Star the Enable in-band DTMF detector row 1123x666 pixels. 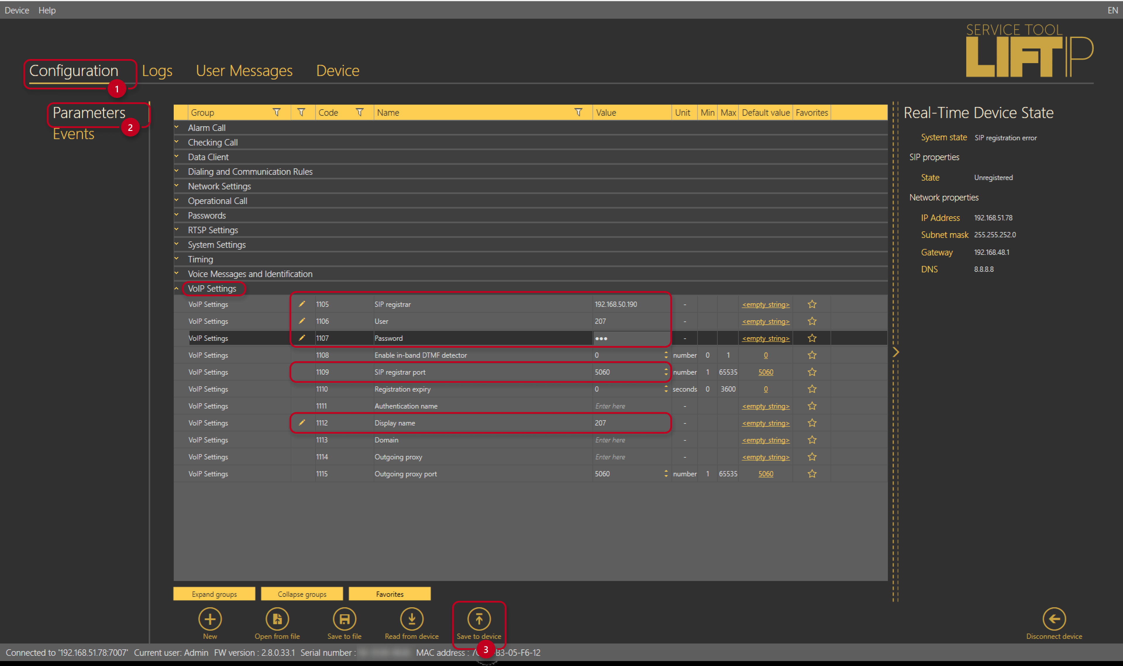[x=812, y=355]
